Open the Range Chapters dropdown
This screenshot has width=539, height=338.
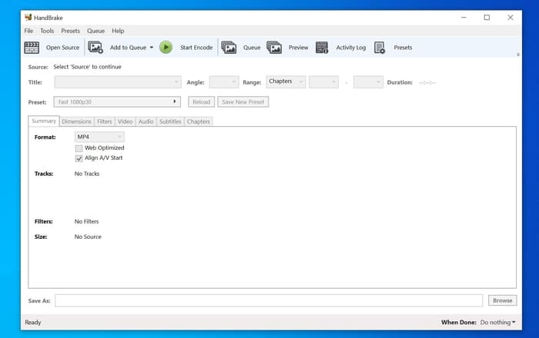(286, 81)
